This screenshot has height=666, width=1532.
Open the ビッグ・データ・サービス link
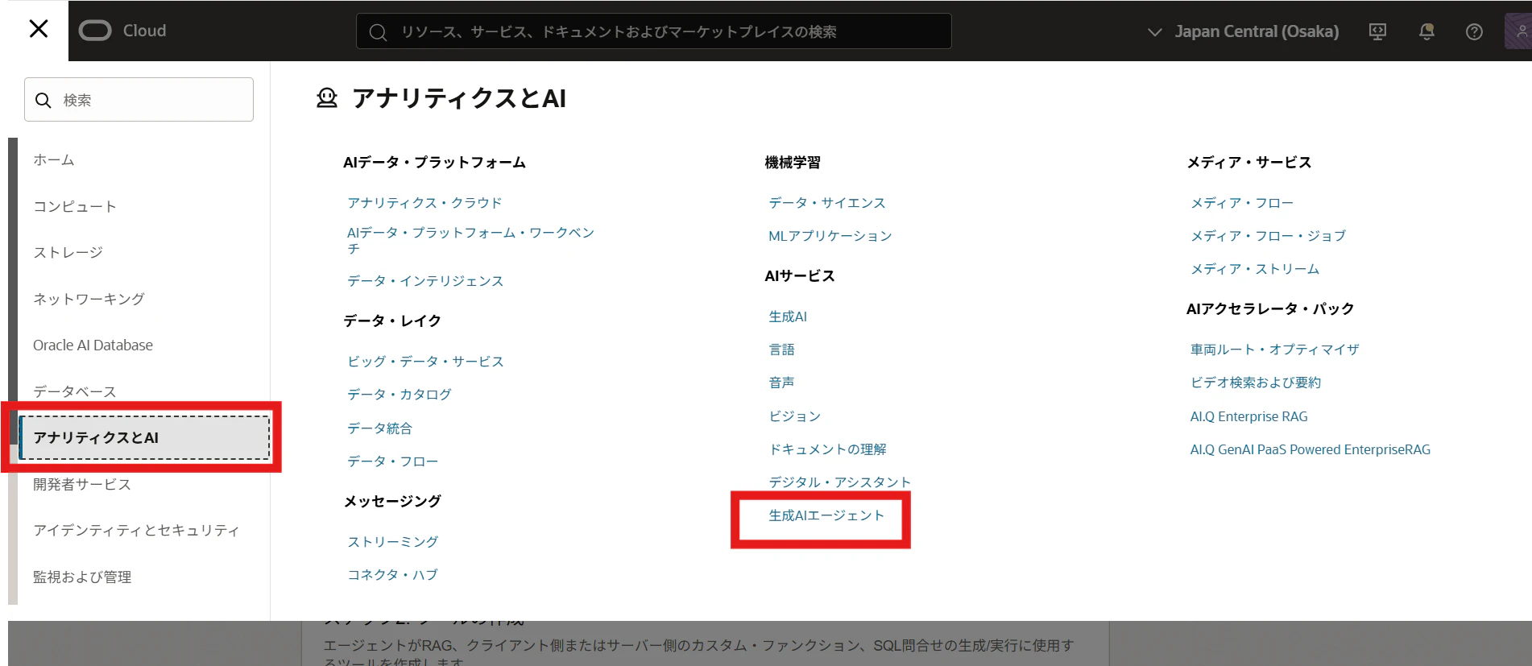[x=425, y=362]
